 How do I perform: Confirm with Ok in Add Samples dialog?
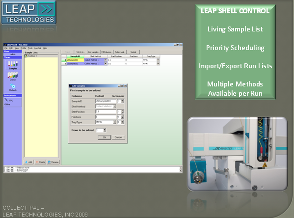[105, 137]
